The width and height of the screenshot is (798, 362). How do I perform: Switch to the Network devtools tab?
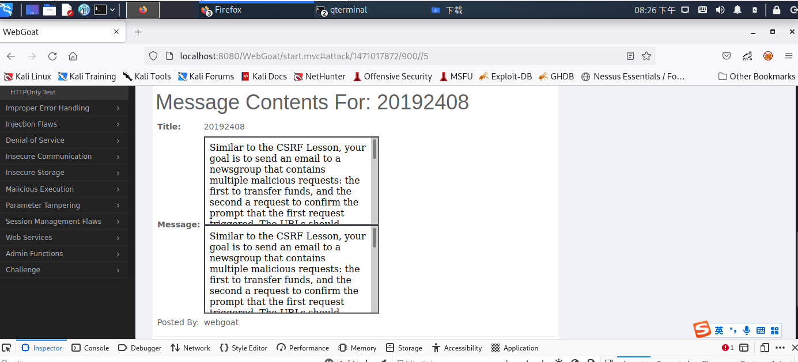(x=190, y=348)
